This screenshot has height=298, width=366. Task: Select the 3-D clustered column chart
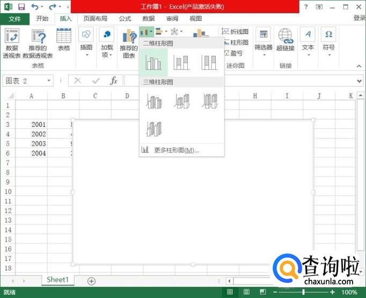(x=154, y=101)
